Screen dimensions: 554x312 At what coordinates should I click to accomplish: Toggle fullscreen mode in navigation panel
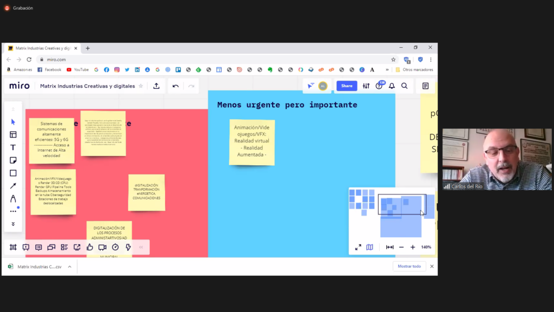[x=358, y=247]
